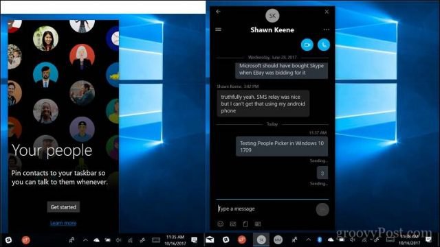Click the woman with dark hair avatar
This screenshot has width=440, height=247.
tap(46, 38)
